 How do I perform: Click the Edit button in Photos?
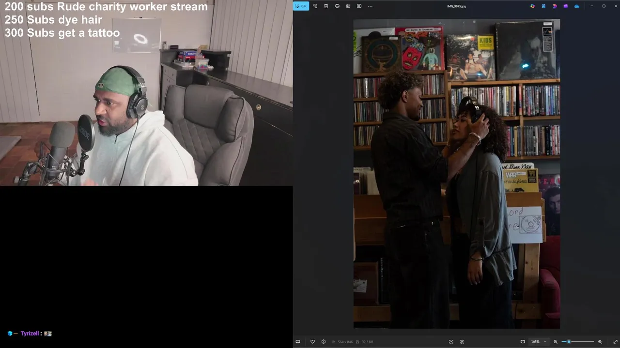(x=301, y=6)
